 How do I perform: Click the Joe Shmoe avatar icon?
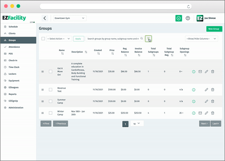point(200,18)
